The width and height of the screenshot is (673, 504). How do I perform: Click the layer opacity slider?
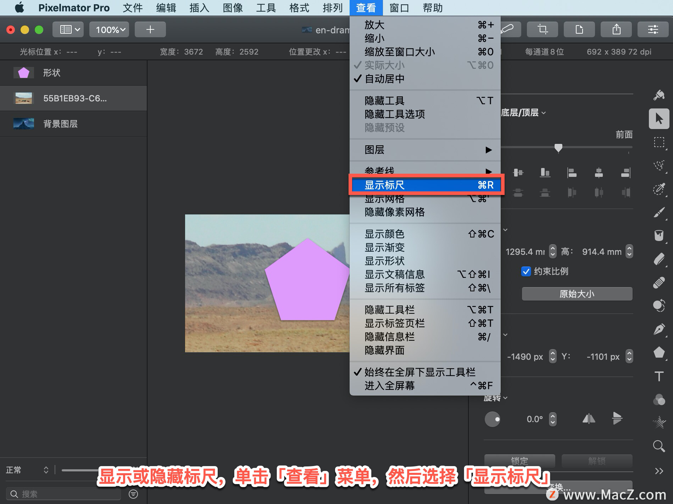pyautogui.click(x=80, y=470)
